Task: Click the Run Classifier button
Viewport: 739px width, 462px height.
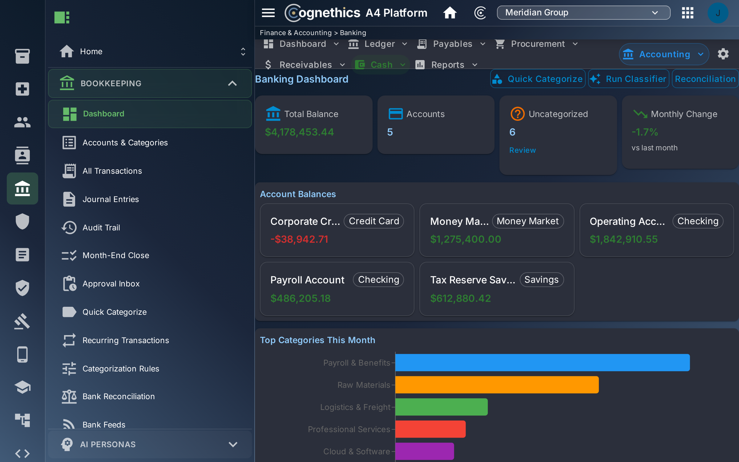Action: click(x=628, y=79)
